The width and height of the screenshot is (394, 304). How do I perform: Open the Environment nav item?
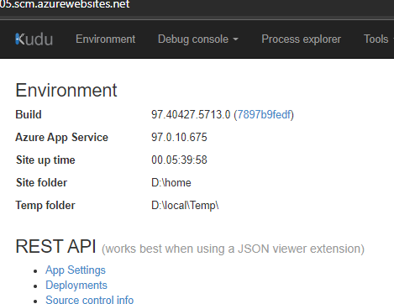tap(106, 39)
